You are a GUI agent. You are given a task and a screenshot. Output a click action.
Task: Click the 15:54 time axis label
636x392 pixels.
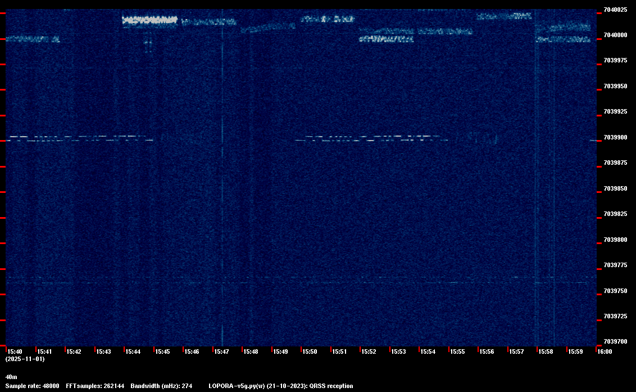point(428,352)
